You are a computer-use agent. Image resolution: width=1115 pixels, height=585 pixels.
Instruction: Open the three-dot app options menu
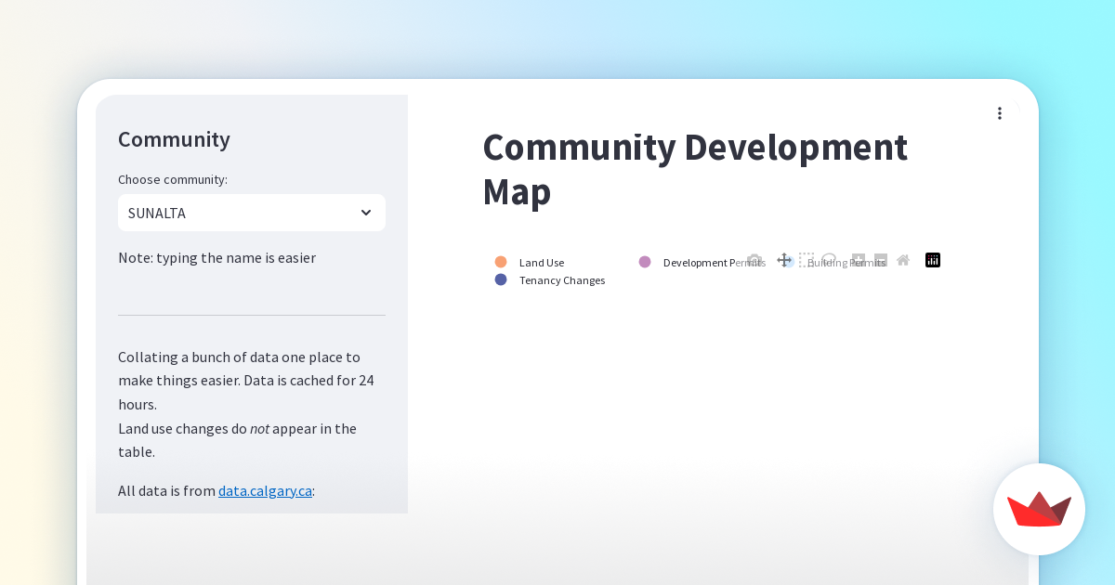tap(1000, 113)
